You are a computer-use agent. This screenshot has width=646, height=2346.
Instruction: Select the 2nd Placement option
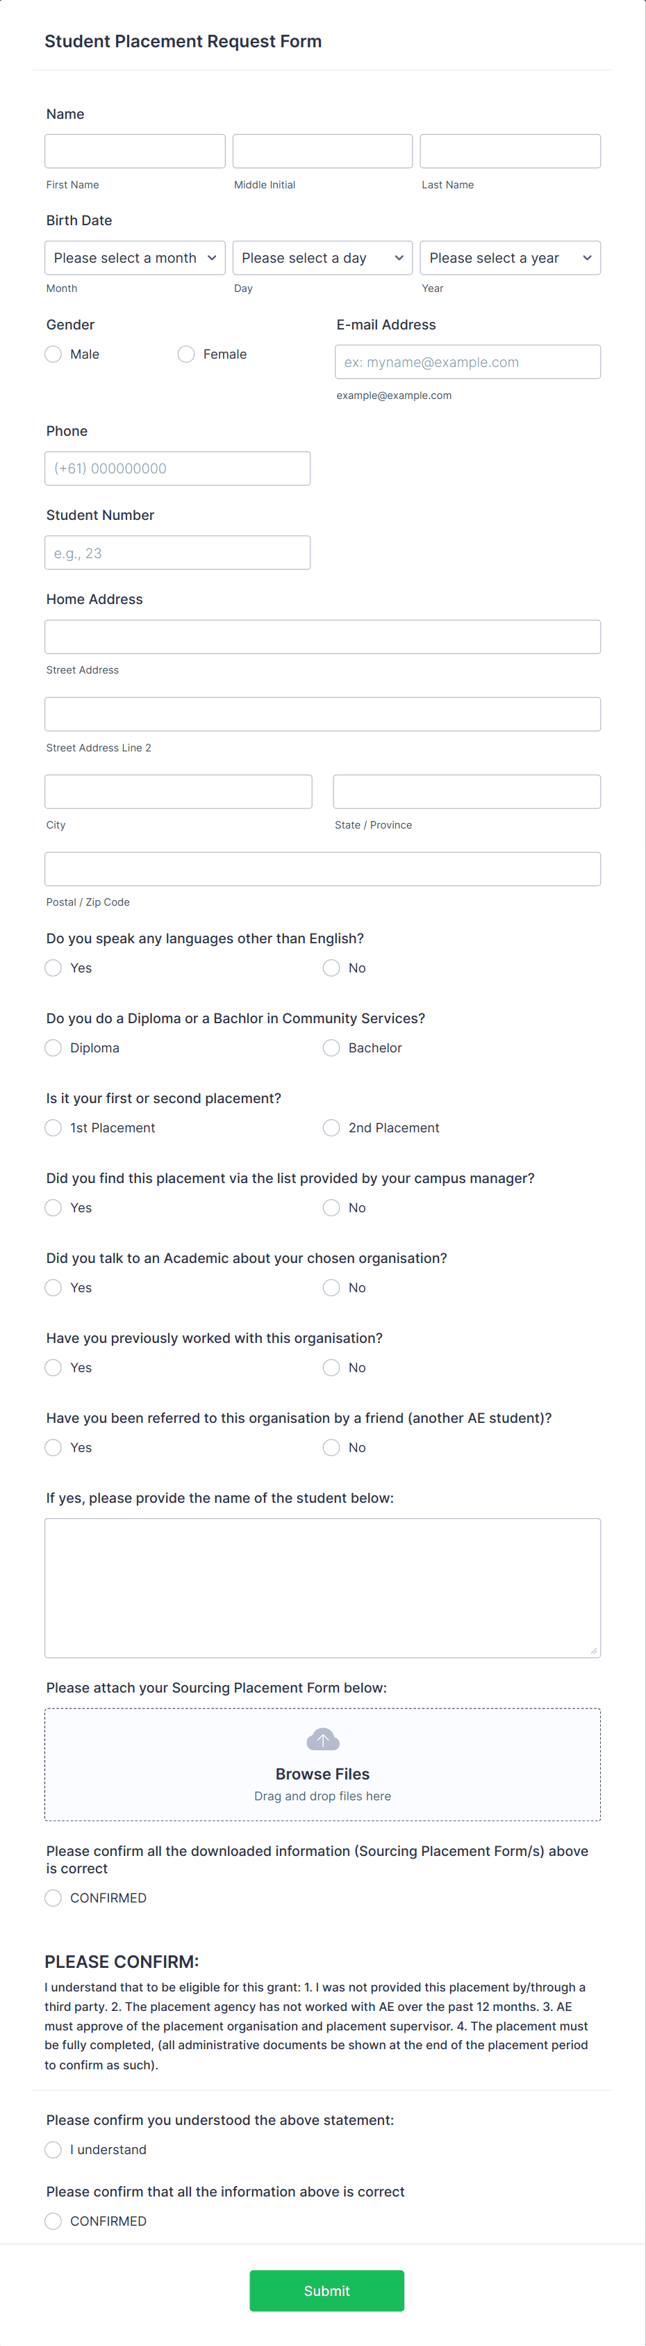pos(331,1127)
